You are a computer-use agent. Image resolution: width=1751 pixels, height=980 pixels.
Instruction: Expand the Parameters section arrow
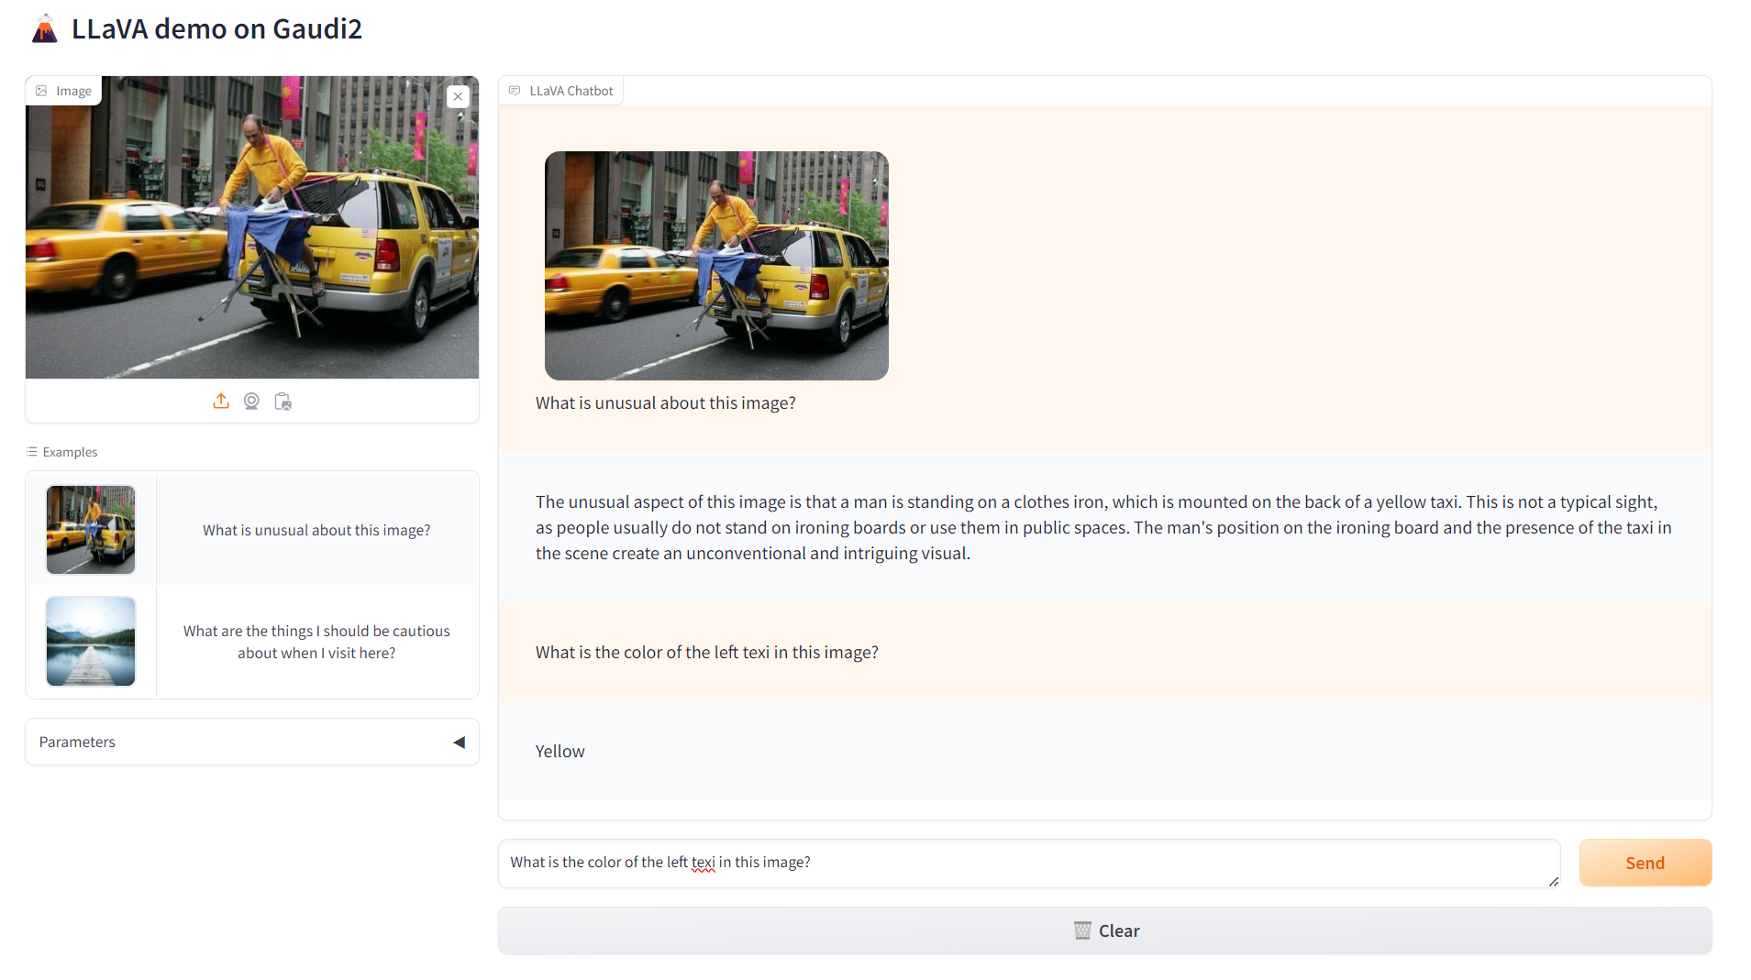pos(459,742)
